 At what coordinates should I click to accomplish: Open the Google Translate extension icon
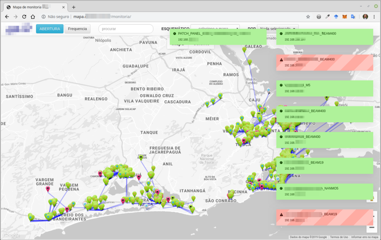pyautogui.click(x=353, y=17)
